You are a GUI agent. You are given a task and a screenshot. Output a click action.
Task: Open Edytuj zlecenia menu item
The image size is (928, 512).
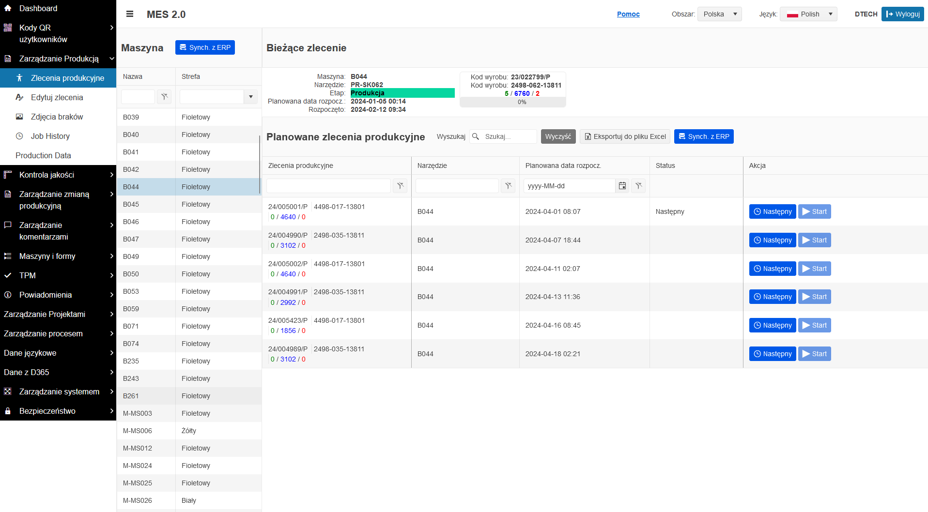tap(58, 97)
